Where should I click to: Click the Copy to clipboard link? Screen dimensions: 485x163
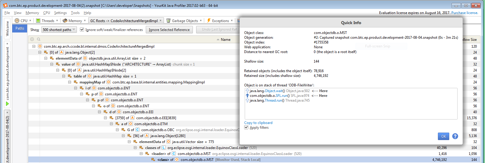258,122
